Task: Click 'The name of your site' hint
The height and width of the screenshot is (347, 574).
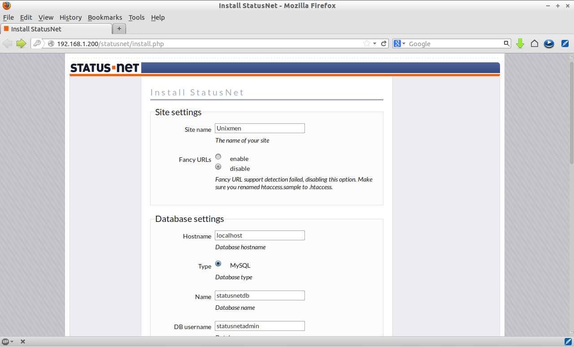Action: pos(242,140)
